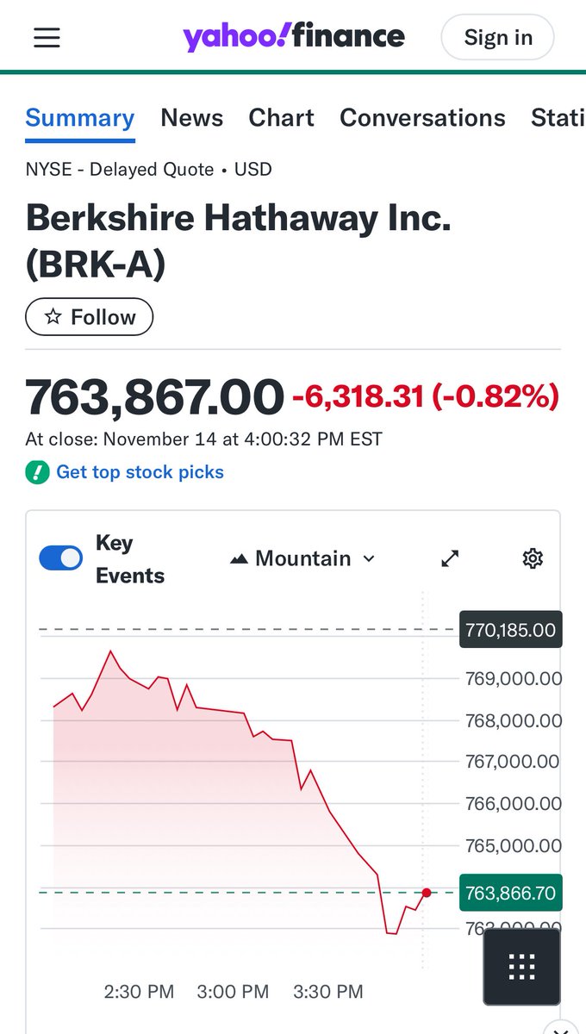This screenshot has width=586, height=1034.
Task: Switch to the Chart tab
Action: click(x=282, y=118)
